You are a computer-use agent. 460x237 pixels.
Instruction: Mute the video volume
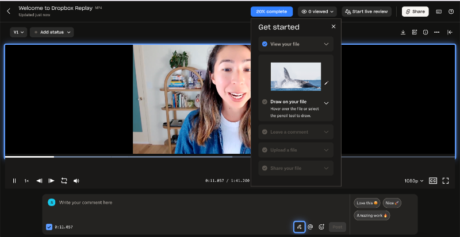pos(76,181)
